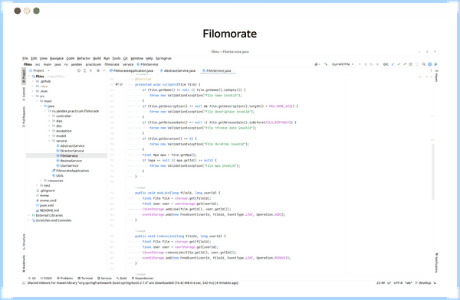This screenshot has width=460, height=300.
Task: Click the Stop square icon in toolbar
Action: point(377,64)
